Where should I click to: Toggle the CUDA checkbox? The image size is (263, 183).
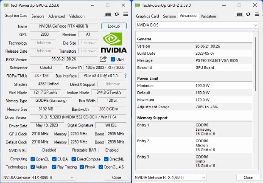tap(54, 159)
